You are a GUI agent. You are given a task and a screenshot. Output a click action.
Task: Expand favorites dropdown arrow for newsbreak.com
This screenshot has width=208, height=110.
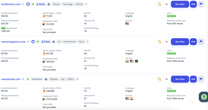(x=167, y=79)
